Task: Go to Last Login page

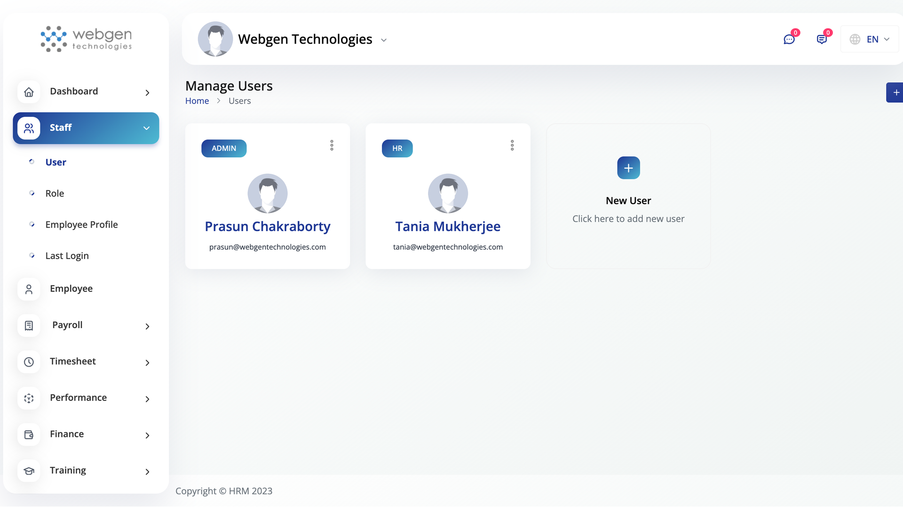Action: click(67, 256)
